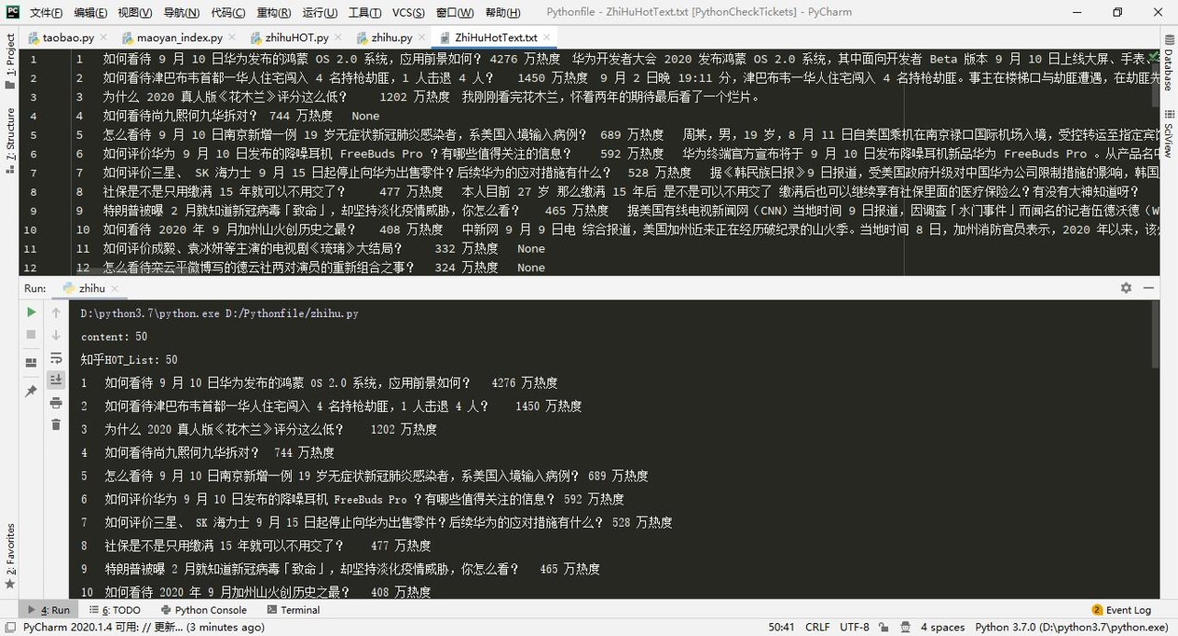Click line number 5 in the editor gutter

[33, 134]
